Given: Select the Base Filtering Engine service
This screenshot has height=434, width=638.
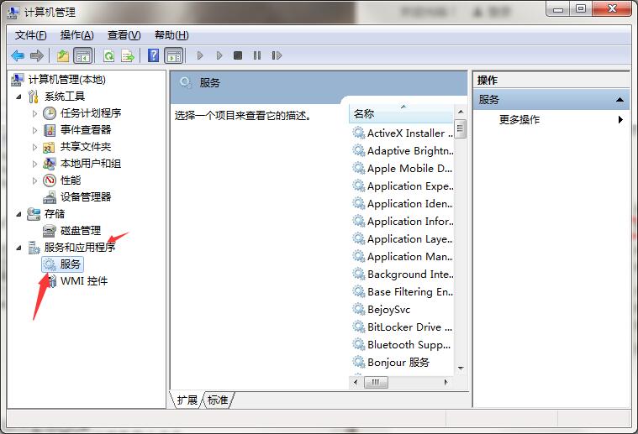Looking at the screenshot, I should tap(403, 292).
